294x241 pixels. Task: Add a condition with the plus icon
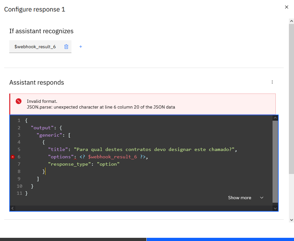point(81,47)
